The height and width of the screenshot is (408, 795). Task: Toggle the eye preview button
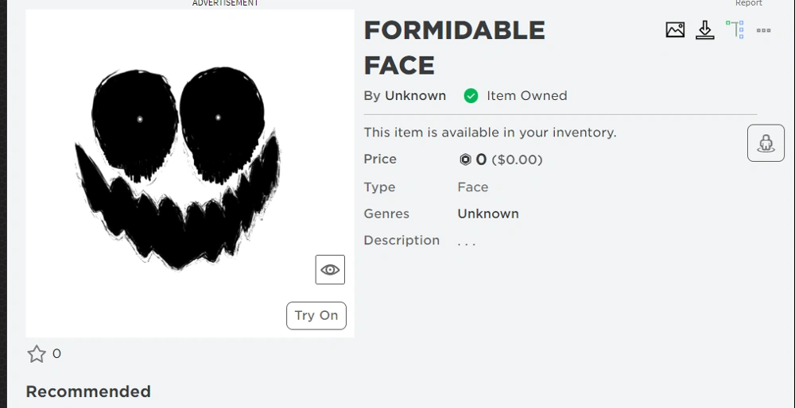[x=330, y=270]
